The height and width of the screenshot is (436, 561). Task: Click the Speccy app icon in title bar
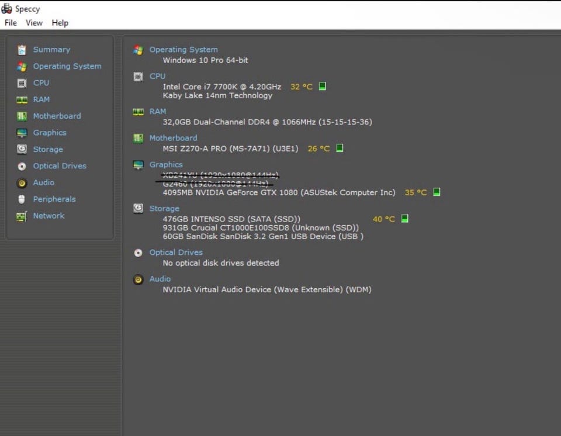[6, 9]
